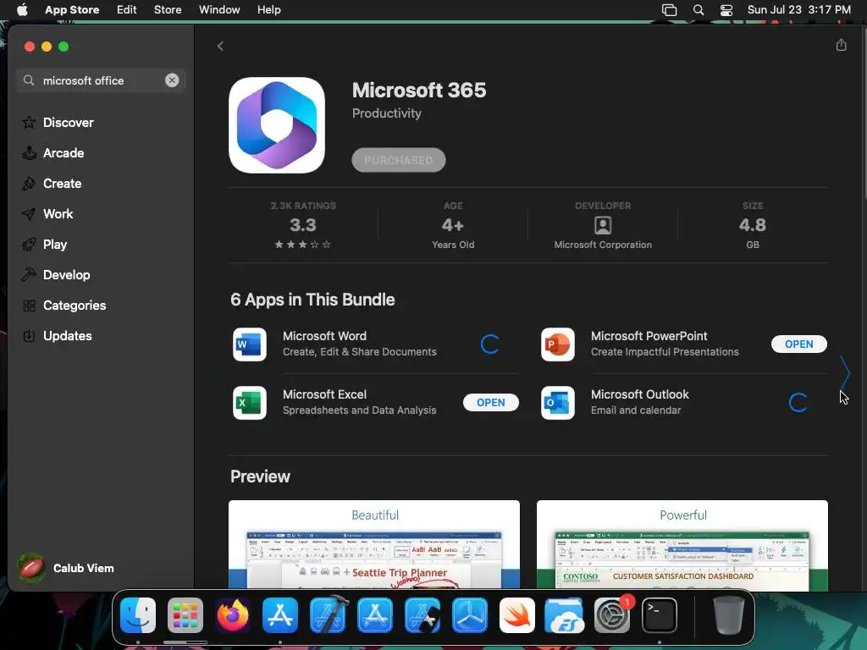Open the Store menu

168,10
